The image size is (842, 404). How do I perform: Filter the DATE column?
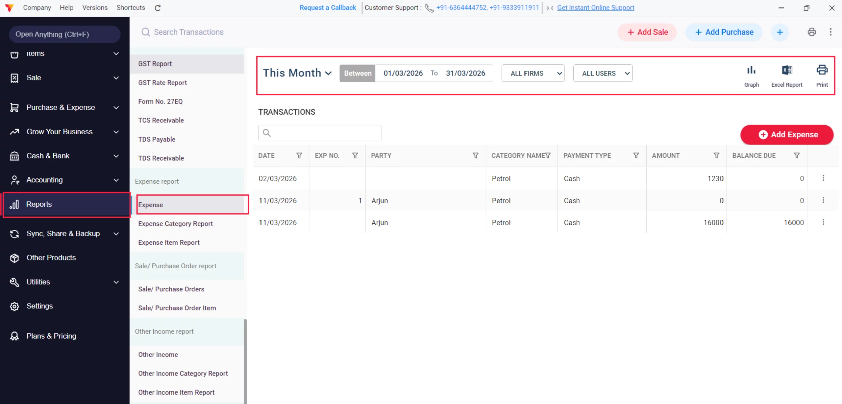tap(299, 155)
